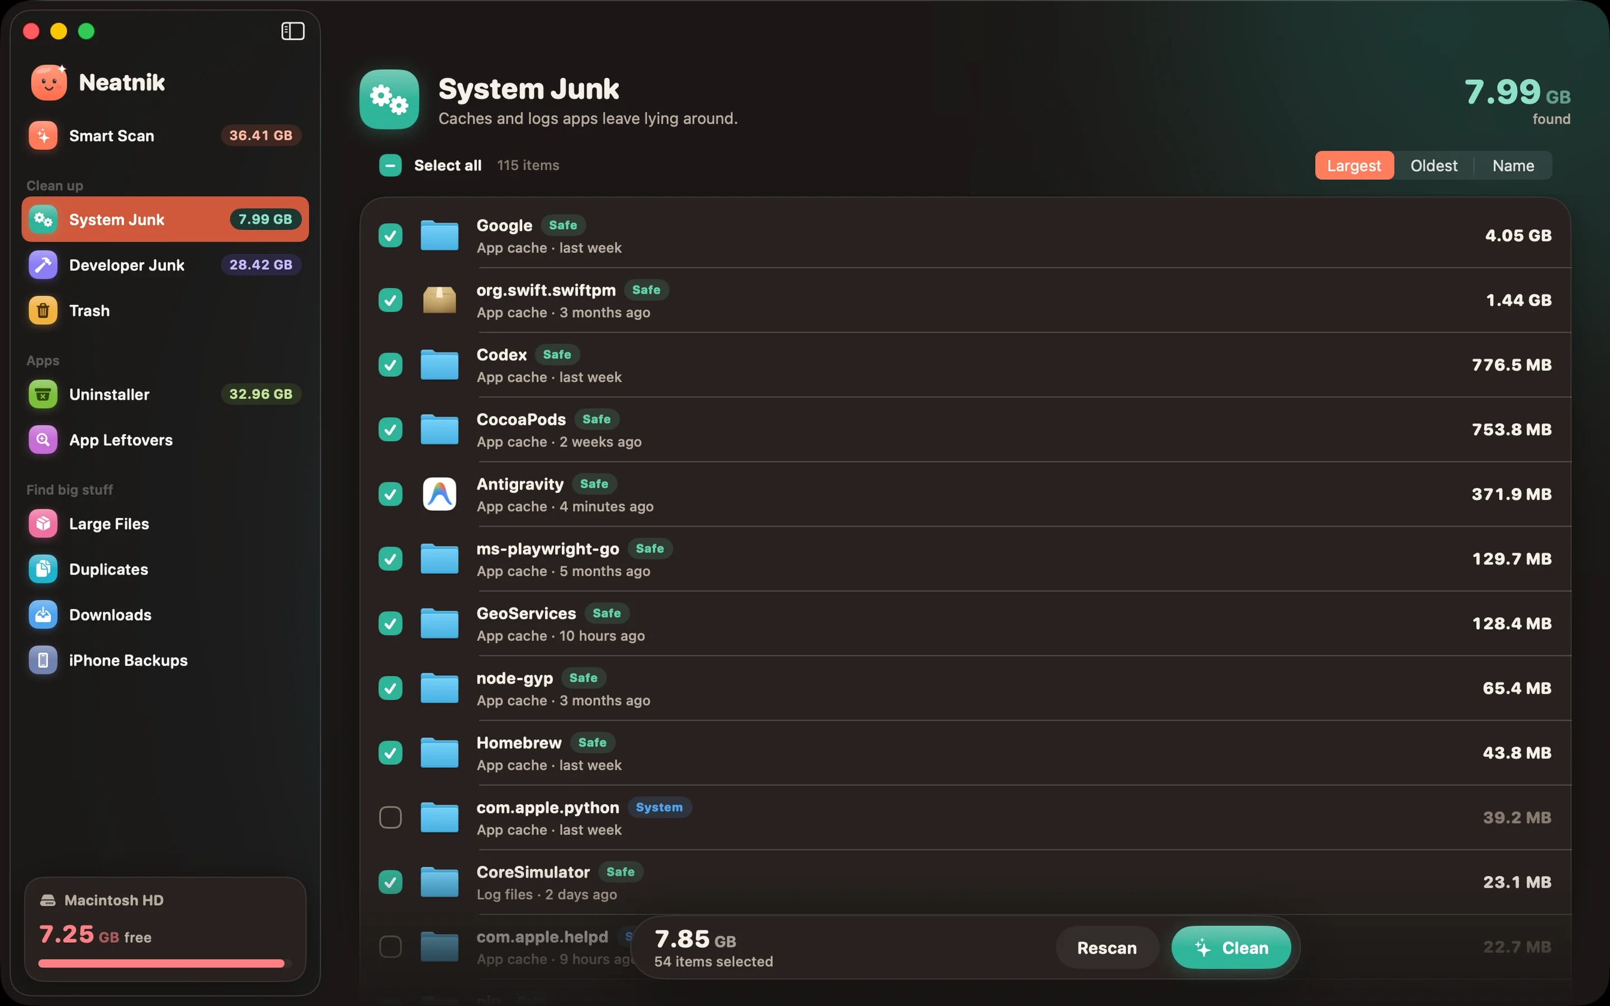This screenshot has height=1006, width=1610.
Task: Click the Macintosh HD drive icon
Action: click(x=48, y=900)
